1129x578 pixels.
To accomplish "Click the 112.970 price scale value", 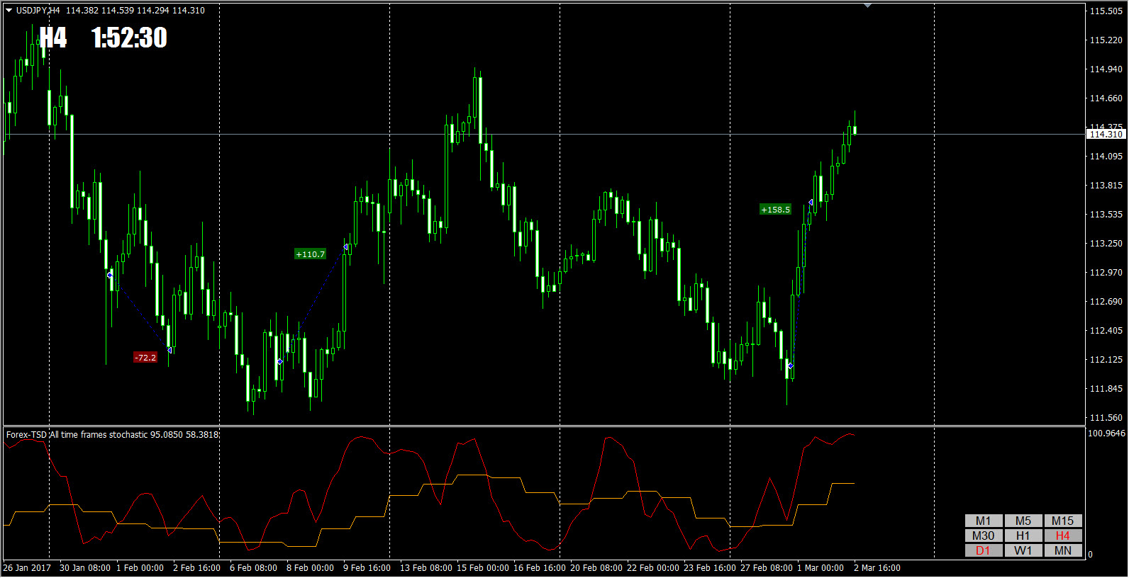I will (1106, 273).
